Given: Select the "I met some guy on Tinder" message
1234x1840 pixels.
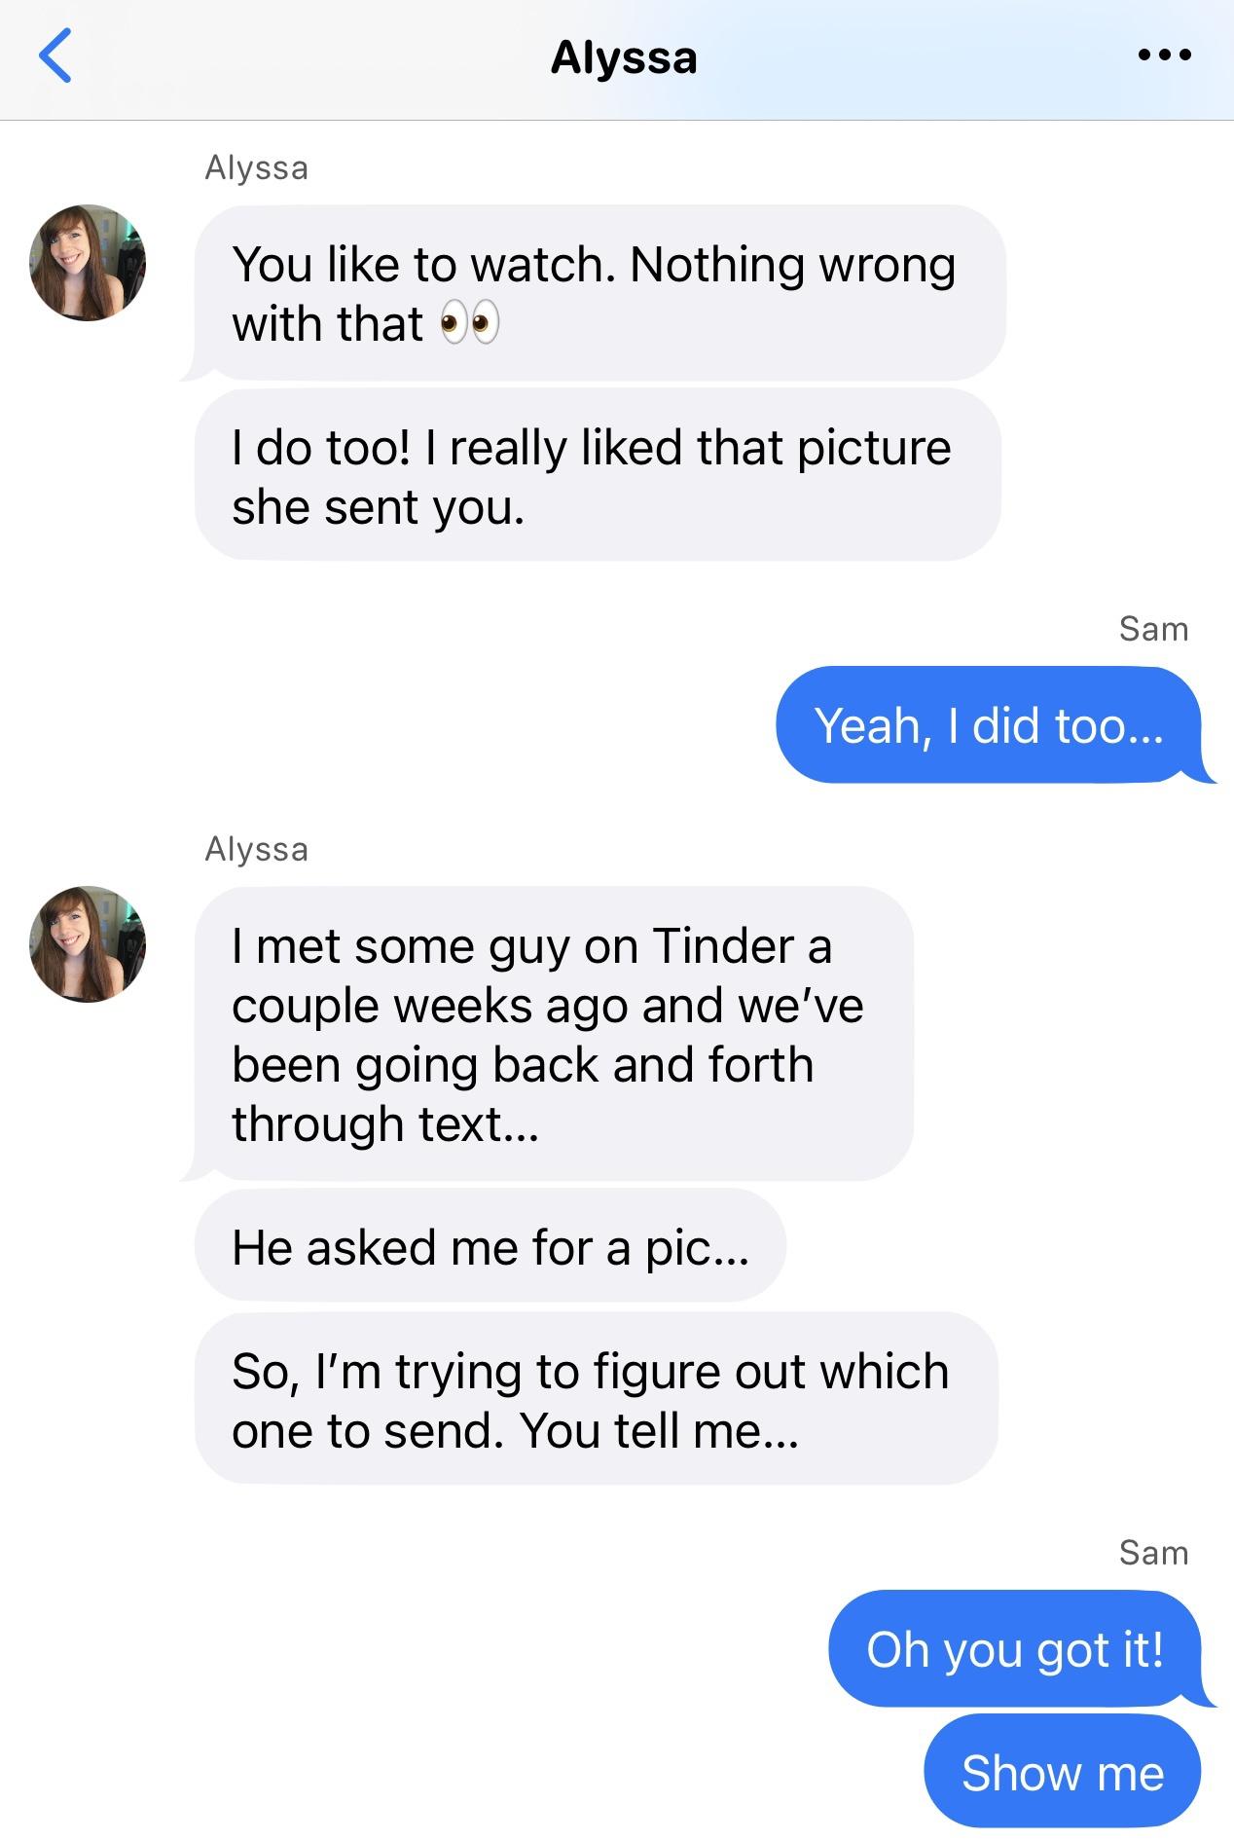Looking at the screenshot, I should tap(554, 1033).
